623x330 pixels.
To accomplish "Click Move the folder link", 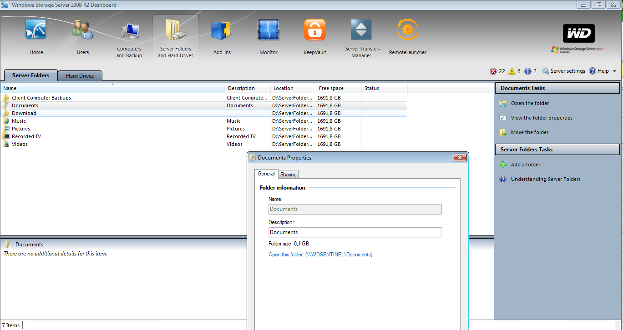I will [x=530, y=133].
